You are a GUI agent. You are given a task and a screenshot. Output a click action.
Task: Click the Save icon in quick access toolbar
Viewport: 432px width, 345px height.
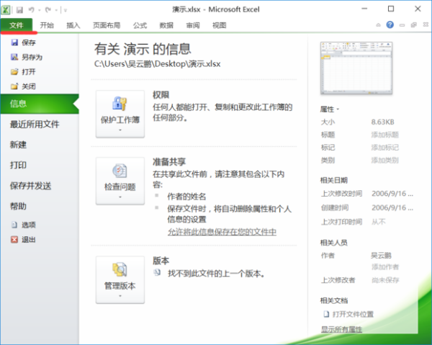click(x=19, y=10)
